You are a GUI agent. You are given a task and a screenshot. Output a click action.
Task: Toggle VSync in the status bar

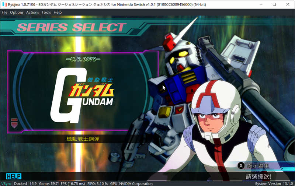point(6,183)
